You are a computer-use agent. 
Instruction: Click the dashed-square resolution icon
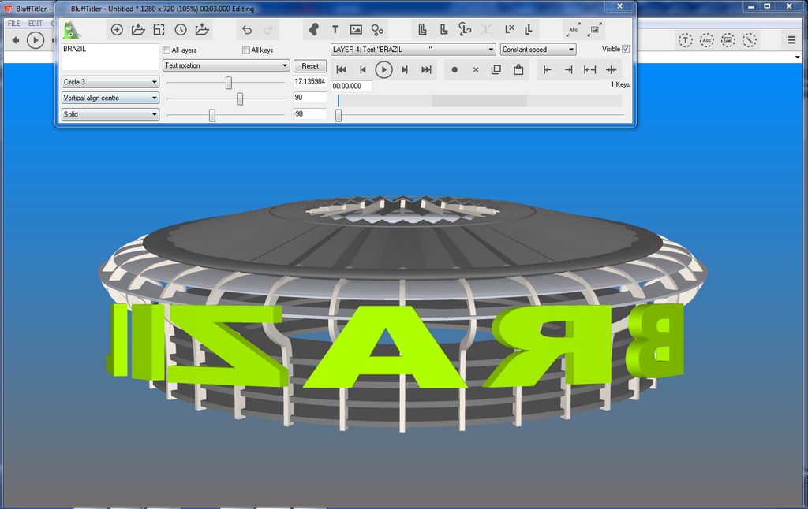point(159,30)
